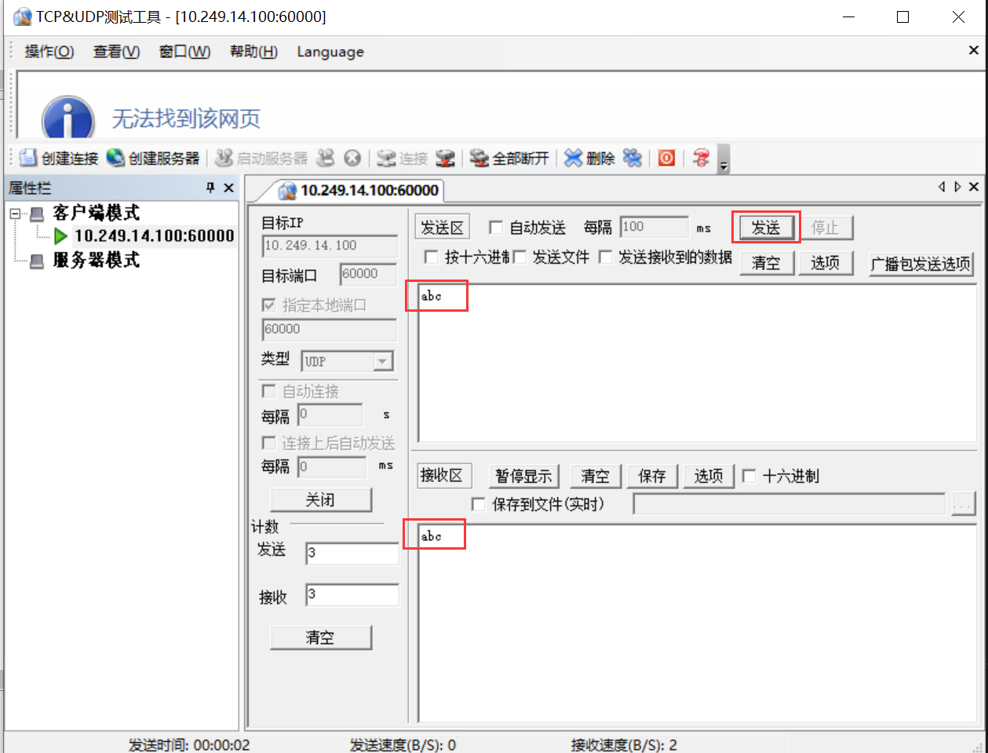Click the greyed Connect (连接) toolbar icon
The width and height of the screenshot is (988, 753).
386,158
